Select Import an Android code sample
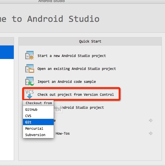The width and height of the screenshot is (165, 166). click(67, 82)
